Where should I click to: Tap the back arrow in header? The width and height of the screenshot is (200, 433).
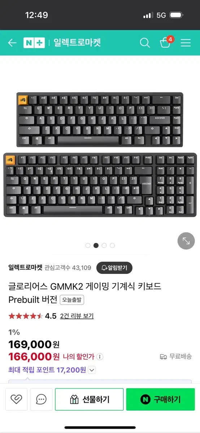[x=12, y=43]
